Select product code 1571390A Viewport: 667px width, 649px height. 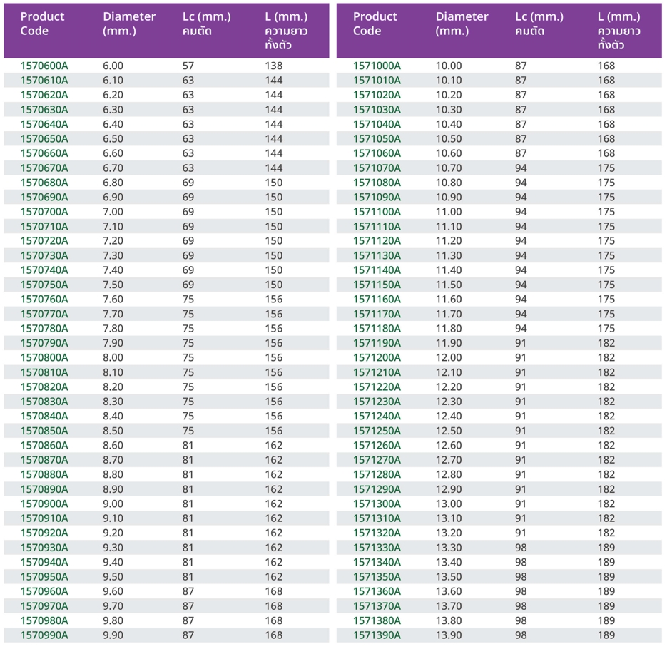click(377, 635)
